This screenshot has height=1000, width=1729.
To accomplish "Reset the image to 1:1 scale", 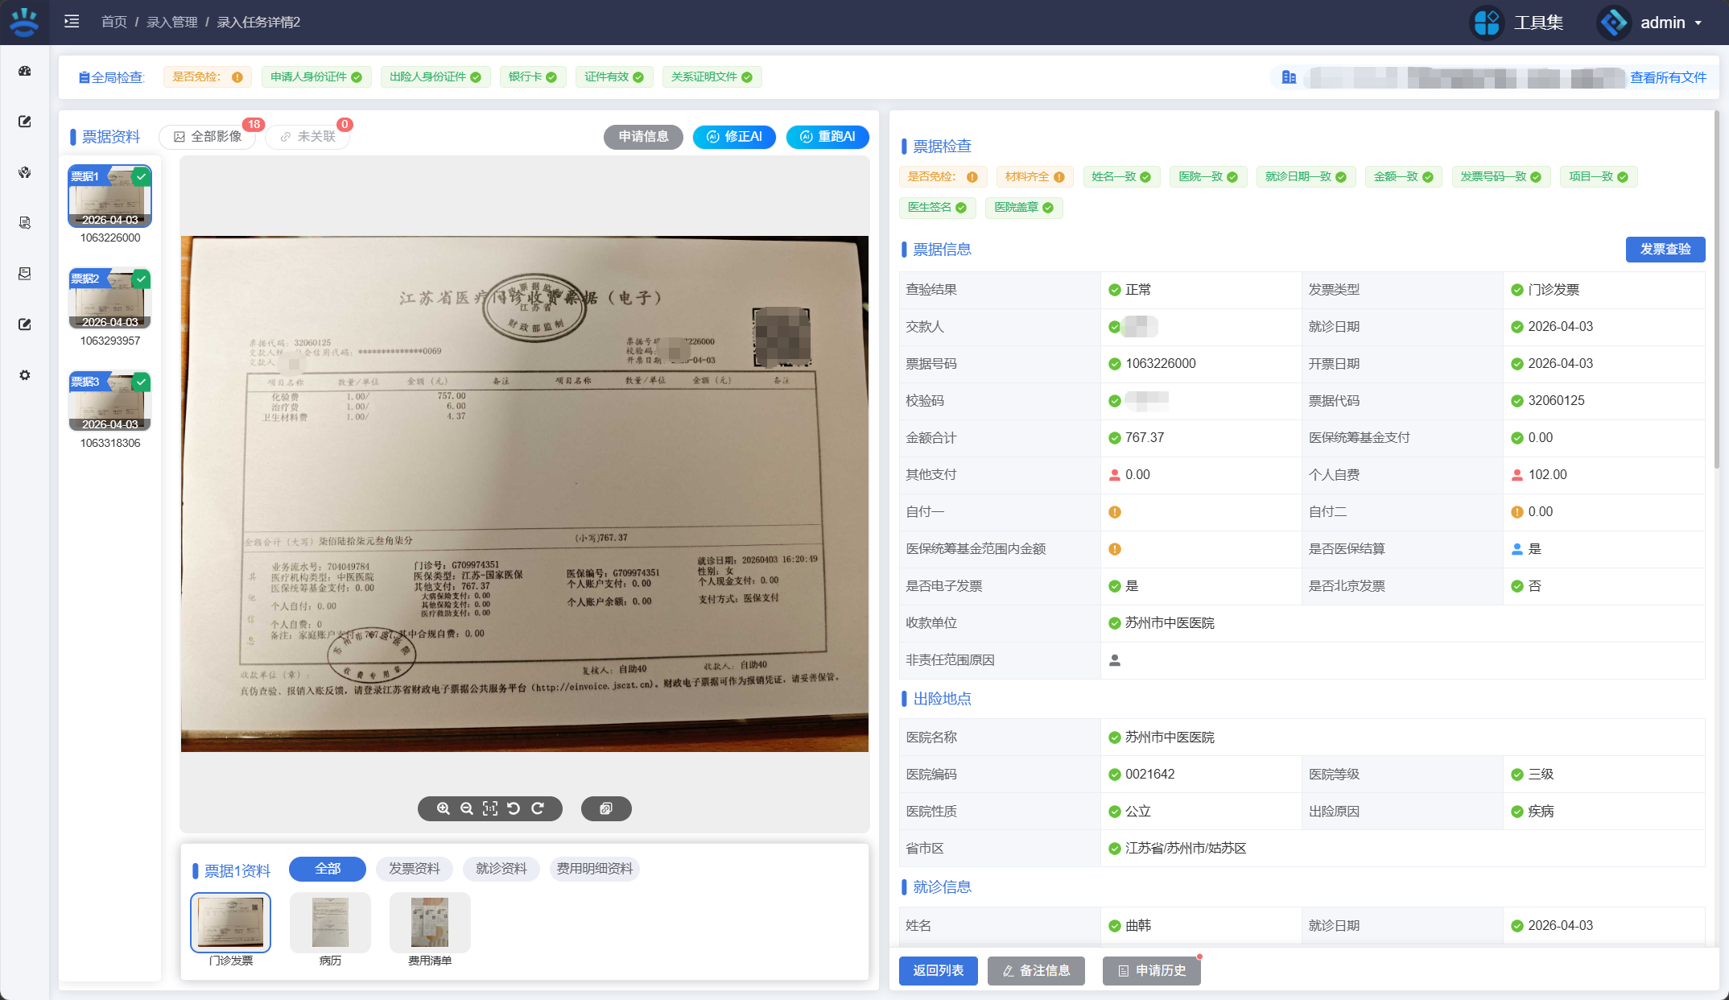I will pos(490,808).
